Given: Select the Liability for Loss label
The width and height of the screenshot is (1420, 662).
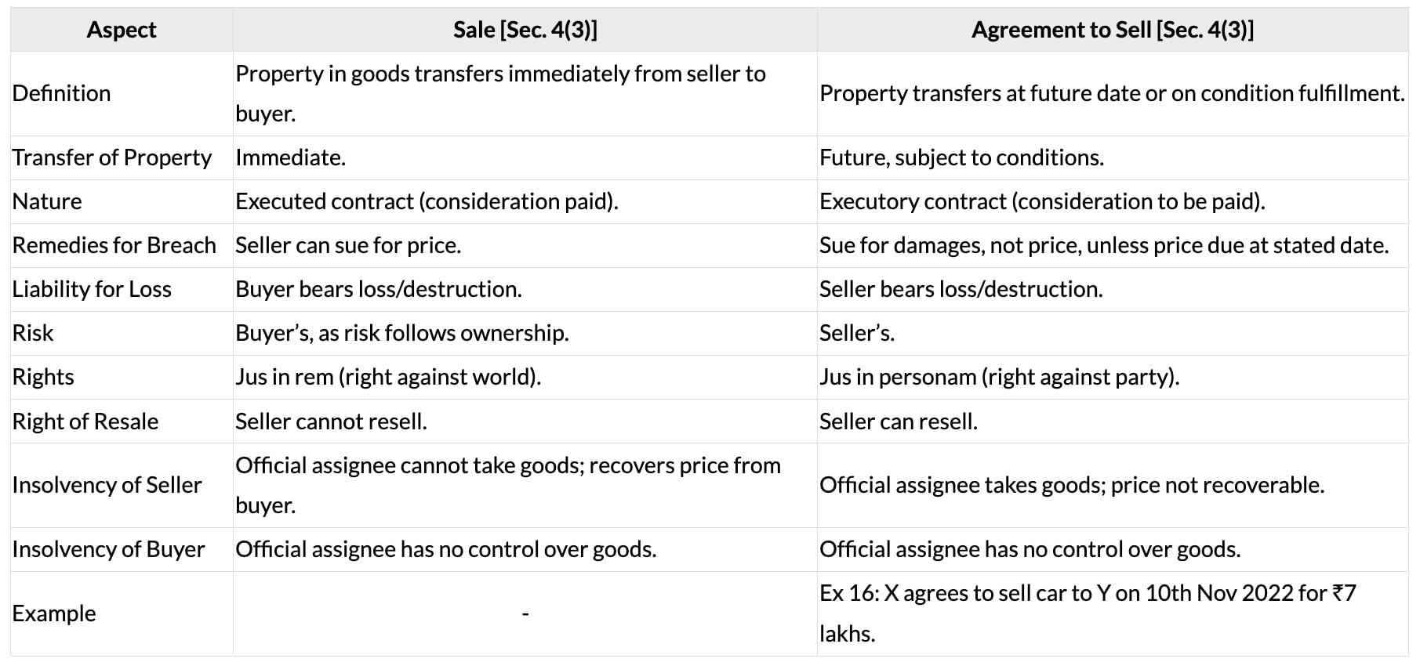Looking at the screenshot, I should (92, 289).
